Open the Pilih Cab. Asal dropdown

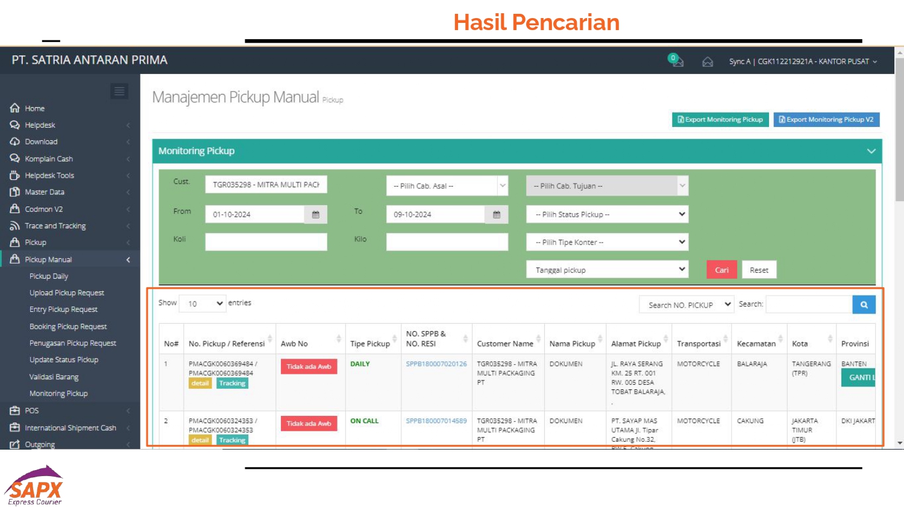point(447,186)
